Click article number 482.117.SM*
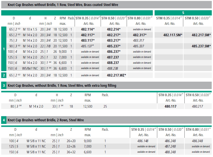The width and height of the screenshot is (213, 157). click(x=173, y=35)
